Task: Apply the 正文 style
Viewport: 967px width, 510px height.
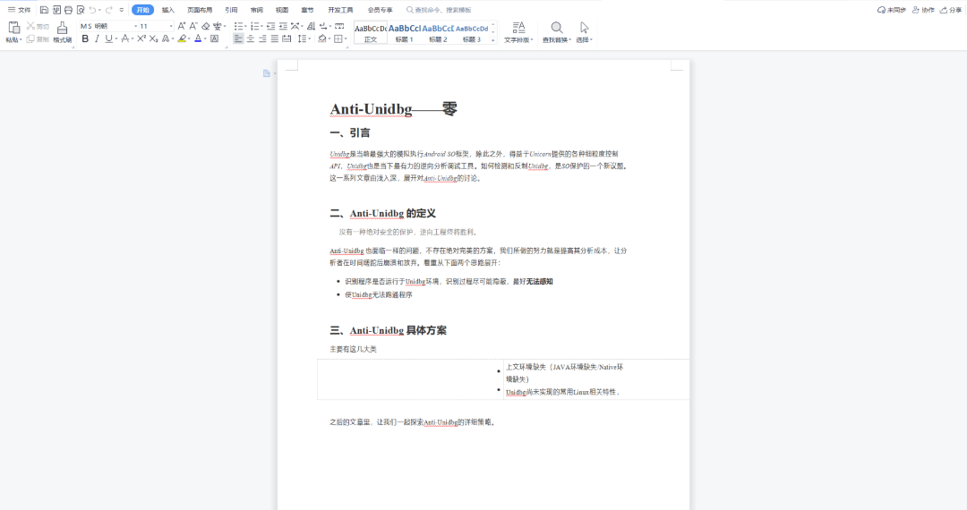Action: tap(371, 32)
